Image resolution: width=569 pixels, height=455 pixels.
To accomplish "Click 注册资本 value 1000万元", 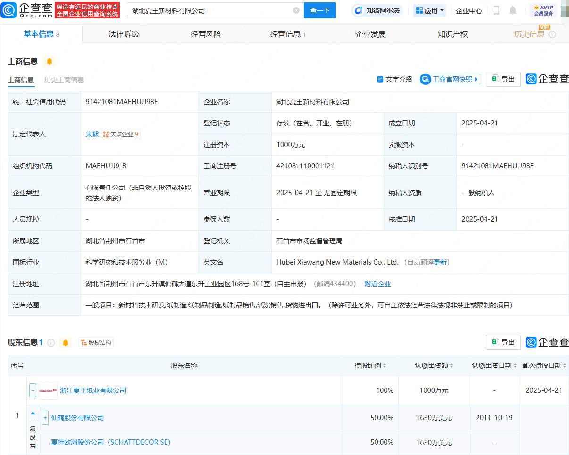I will click(291, 145).
